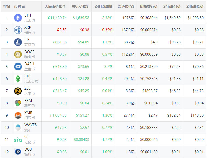
Task: Click the $0.752345 ETC initial price
Action: click(149, 79)
